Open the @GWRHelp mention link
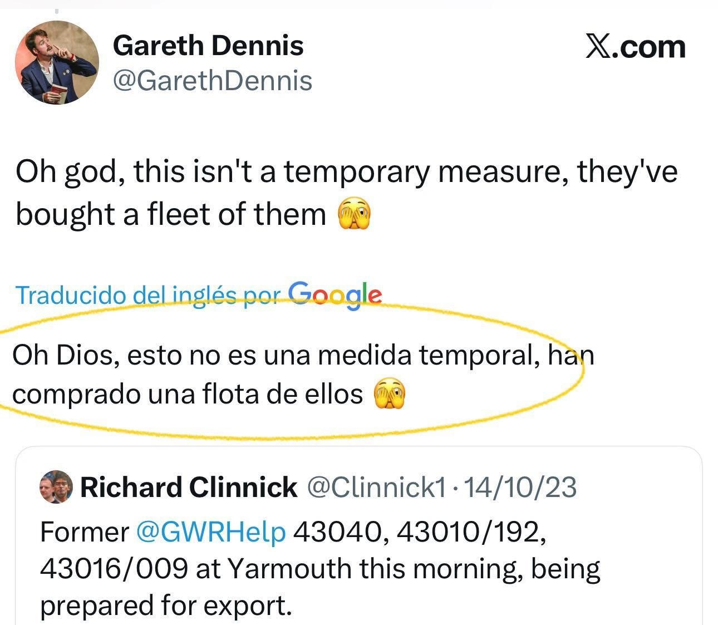 [211, 533]
